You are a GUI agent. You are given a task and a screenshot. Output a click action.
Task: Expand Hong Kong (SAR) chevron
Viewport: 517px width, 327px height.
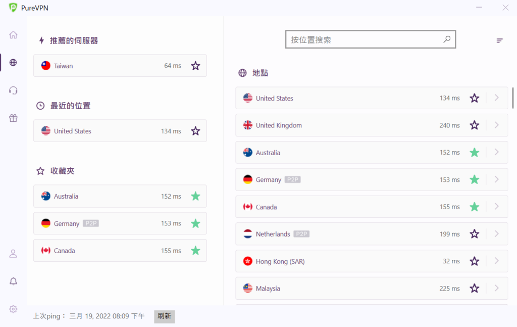click(497, 261)
